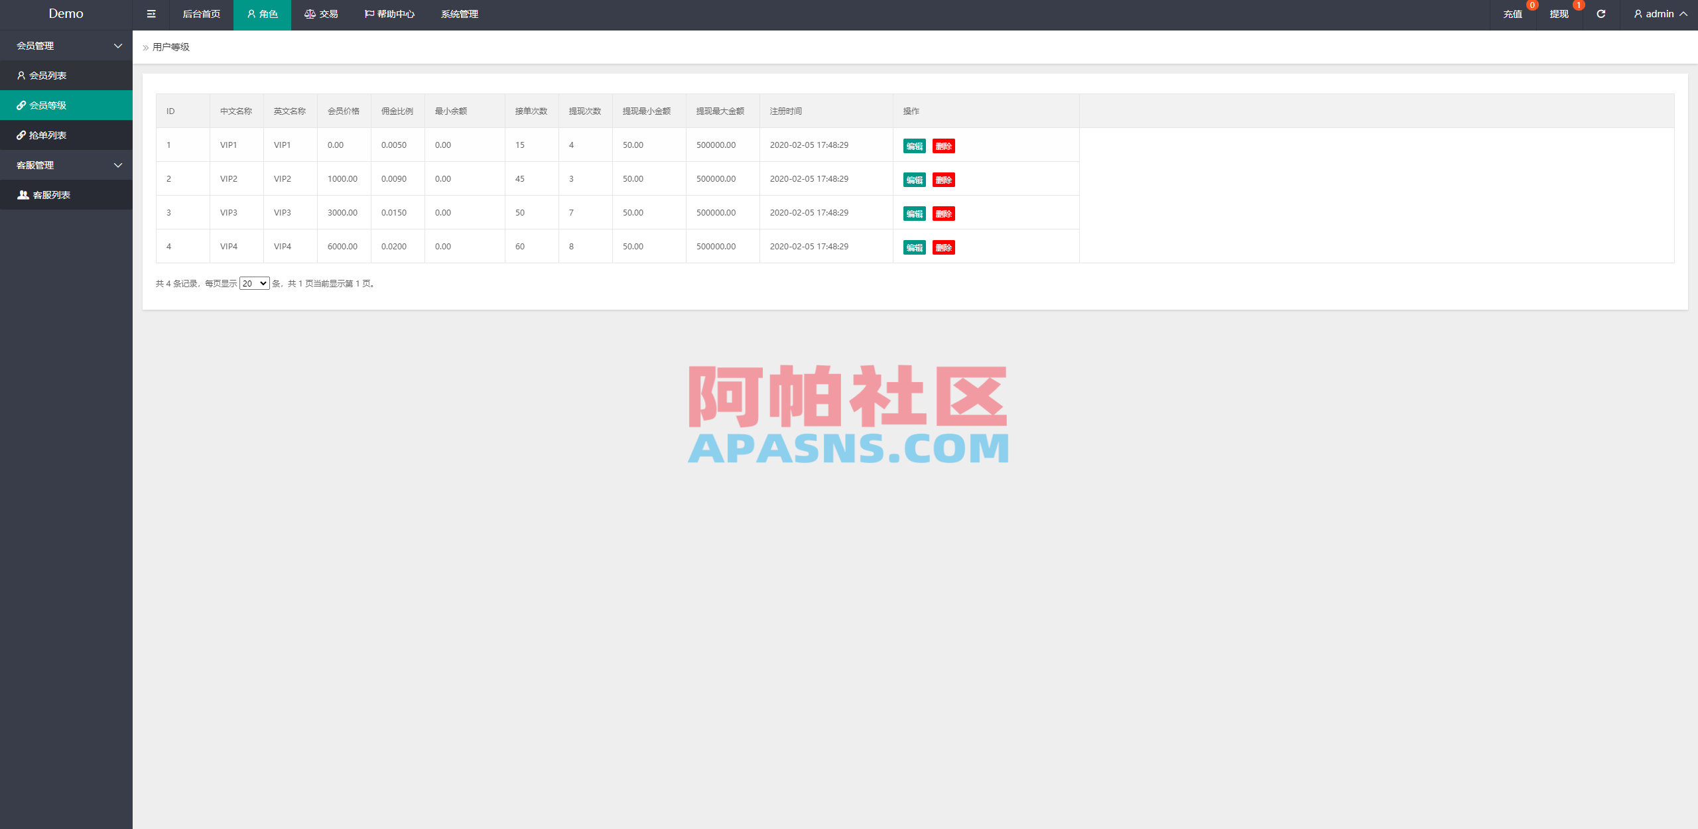This screenshot has height=829, width=1698.
Task: Click the refresh icon in top bar
Action: [1600, 14]
